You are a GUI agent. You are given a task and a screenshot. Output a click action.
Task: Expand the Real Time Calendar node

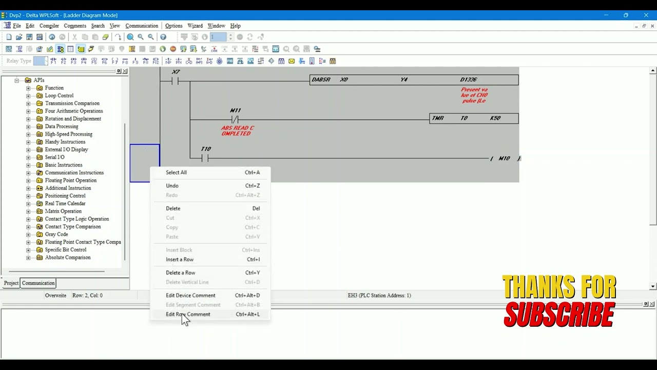point(28,203)
